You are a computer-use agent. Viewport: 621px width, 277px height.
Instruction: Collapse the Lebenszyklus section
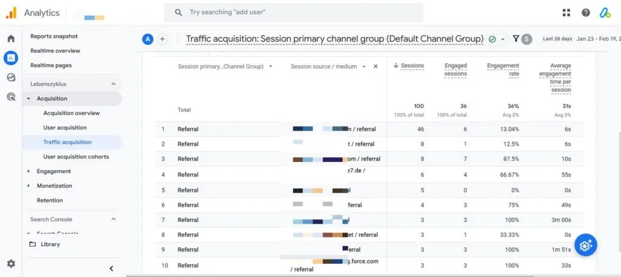(113, 84)
